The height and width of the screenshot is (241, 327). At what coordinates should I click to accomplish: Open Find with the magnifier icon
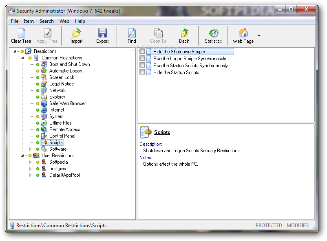(132, 33)
